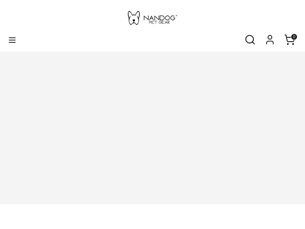Click the PET GEAR logo text
This screenshot has width=305, height=229.
click(159, 22)
